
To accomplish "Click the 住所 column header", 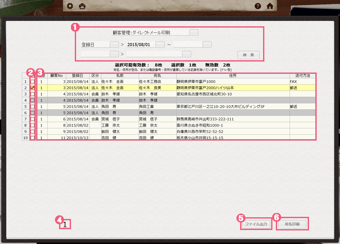I will point(232,75).
